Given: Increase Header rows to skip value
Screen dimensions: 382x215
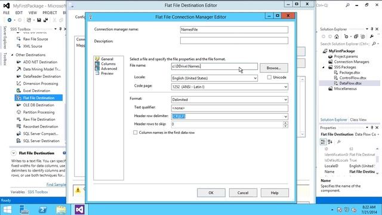Looking at the screenshot, I should [x=285, y=122].
